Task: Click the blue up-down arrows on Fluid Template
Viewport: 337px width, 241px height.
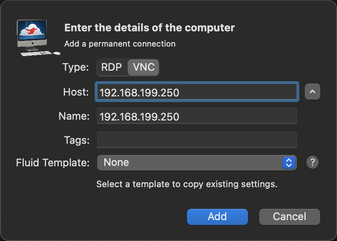Action: click(288, 163)
